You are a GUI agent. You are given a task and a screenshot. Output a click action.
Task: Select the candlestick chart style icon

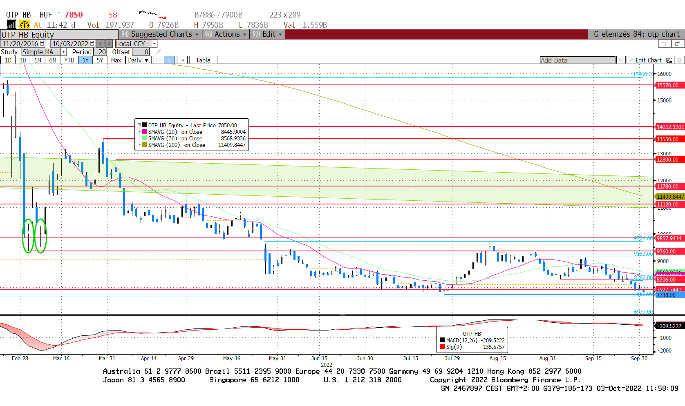(x=170, y=60)
